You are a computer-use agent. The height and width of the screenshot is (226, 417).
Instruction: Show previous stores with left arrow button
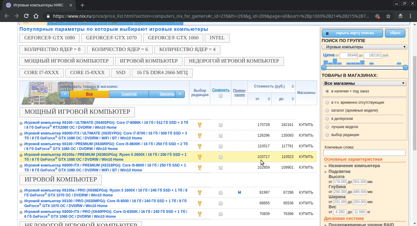[x=65, y=94]
